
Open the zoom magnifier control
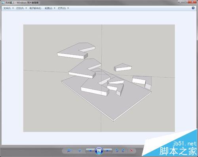click(69, 151)
